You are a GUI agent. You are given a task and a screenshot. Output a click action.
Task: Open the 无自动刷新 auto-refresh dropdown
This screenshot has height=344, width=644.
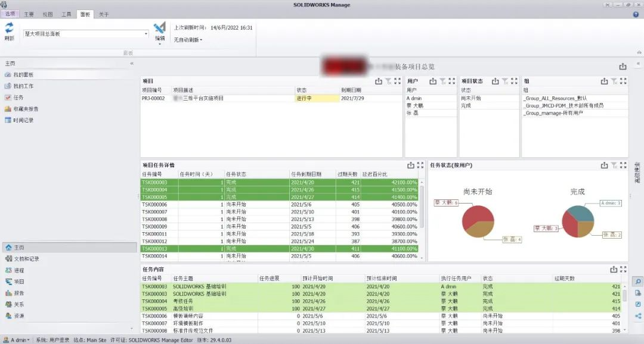pyautogui.click(x=188, y=40)
